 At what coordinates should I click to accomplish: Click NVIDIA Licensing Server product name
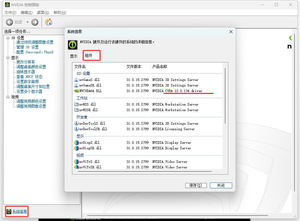173,129
